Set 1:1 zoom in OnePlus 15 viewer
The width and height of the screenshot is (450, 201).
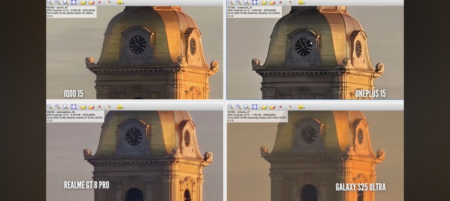point(246,2)
